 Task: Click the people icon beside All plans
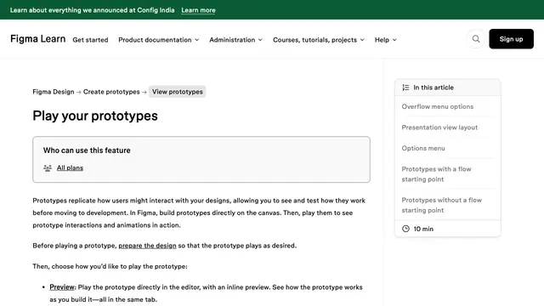click(x=48, y=168)
